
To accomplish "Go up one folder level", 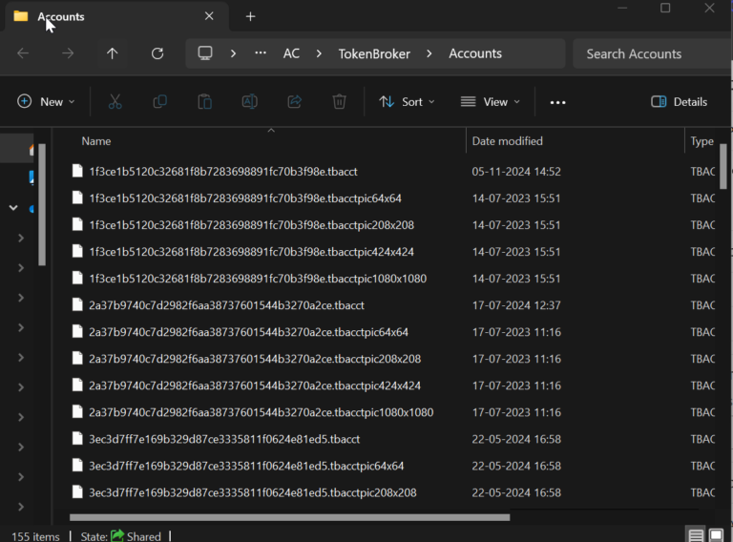I will (113, 53).
